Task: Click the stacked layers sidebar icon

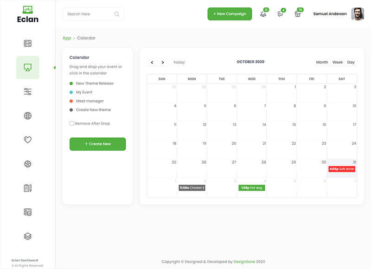Action: click(x=27, y=236)
